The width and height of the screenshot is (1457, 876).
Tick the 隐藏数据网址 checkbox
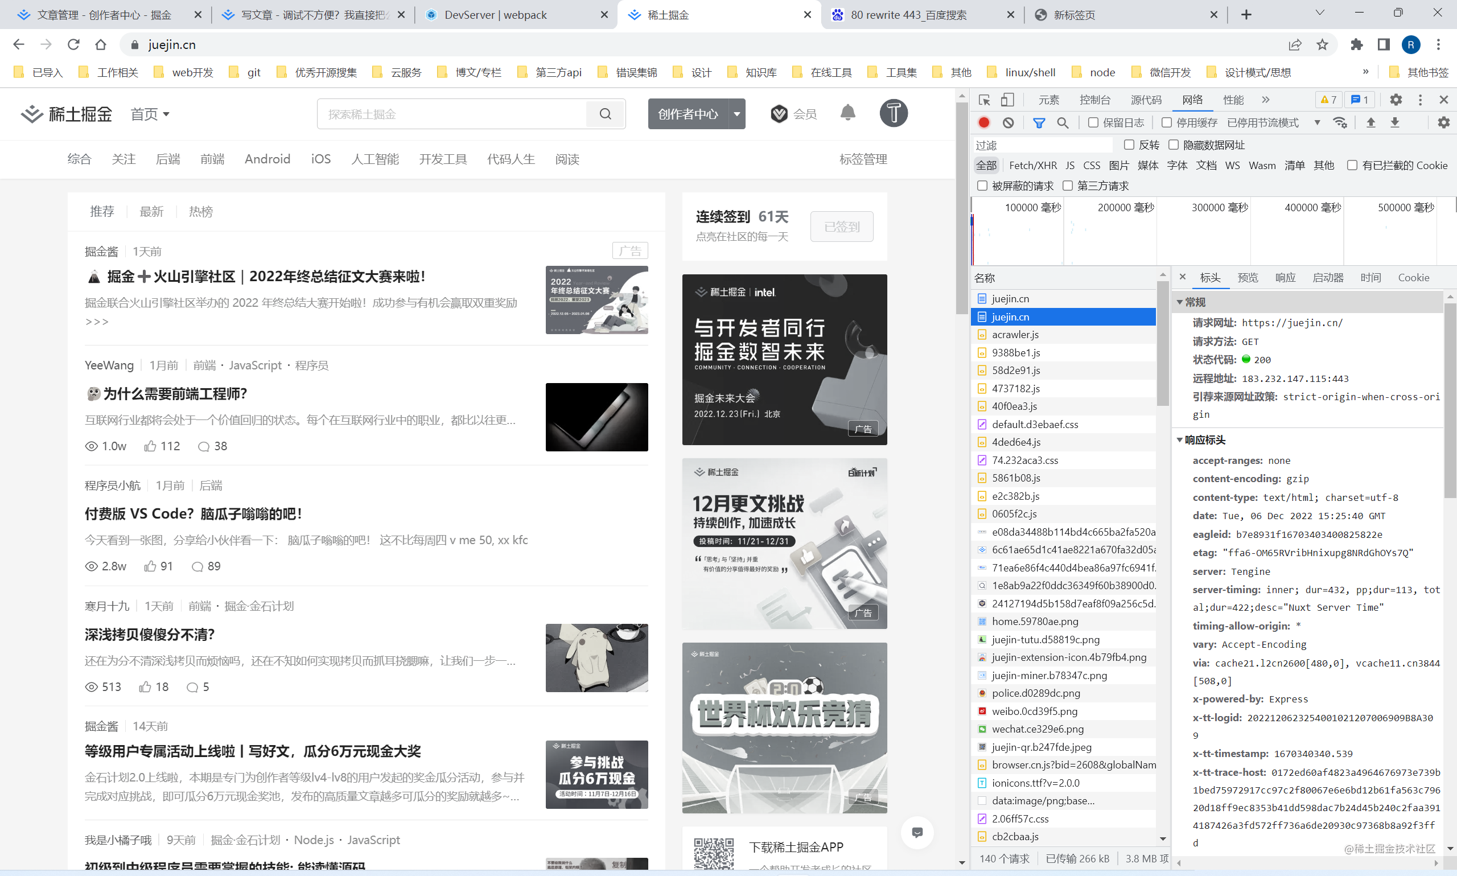[1173, 145]
